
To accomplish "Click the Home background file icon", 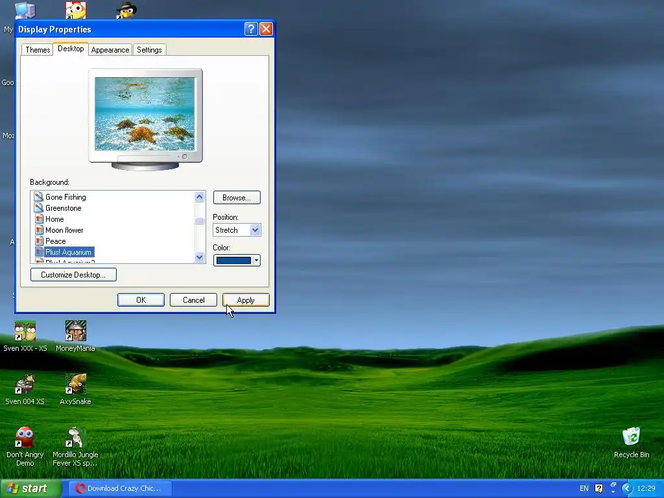I will click(39, 219).
